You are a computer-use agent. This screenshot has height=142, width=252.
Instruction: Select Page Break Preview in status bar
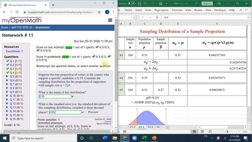coord(210,131)
